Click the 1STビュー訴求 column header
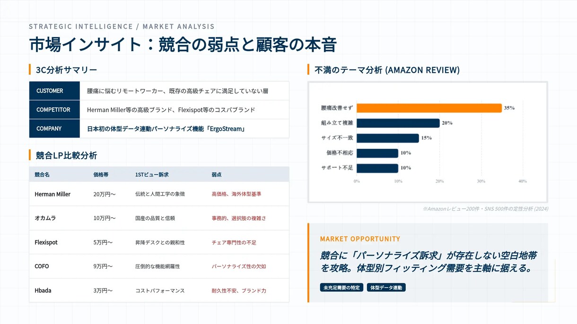Viewport: 577px width, 324px height. point(152,175)
